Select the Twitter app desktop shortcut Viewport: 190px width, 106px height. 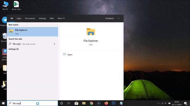pos(4,54)
